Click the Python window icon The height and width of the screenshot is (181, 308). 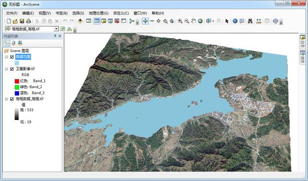point(123,21)
